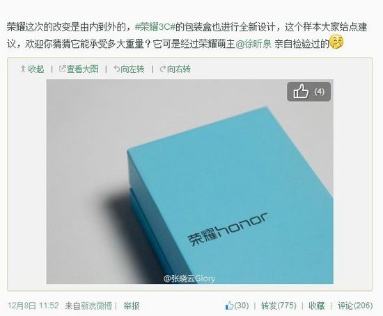
Task: Open comments via 评论(206)
Action: pos(355,306)
